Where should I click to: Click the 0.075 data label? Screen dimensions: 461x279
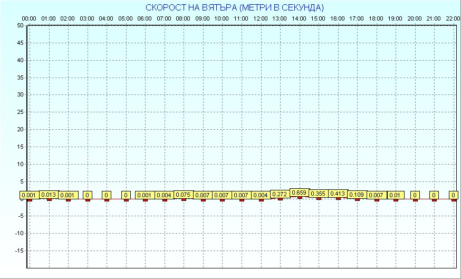coord(184,195)
